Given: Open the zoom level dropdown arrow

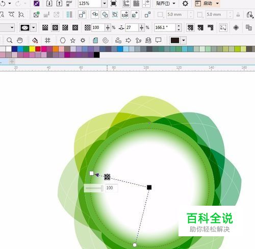Looking at the screenshot, I should [x=105, y=4].
